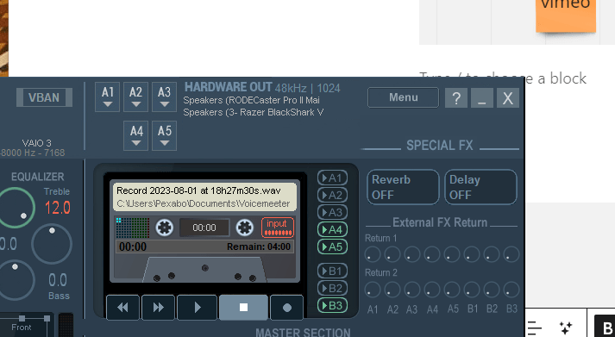This screenshot has height=337, width=615.
Task: Adjust Return 1 knob for A3
Action: (412, 254)
